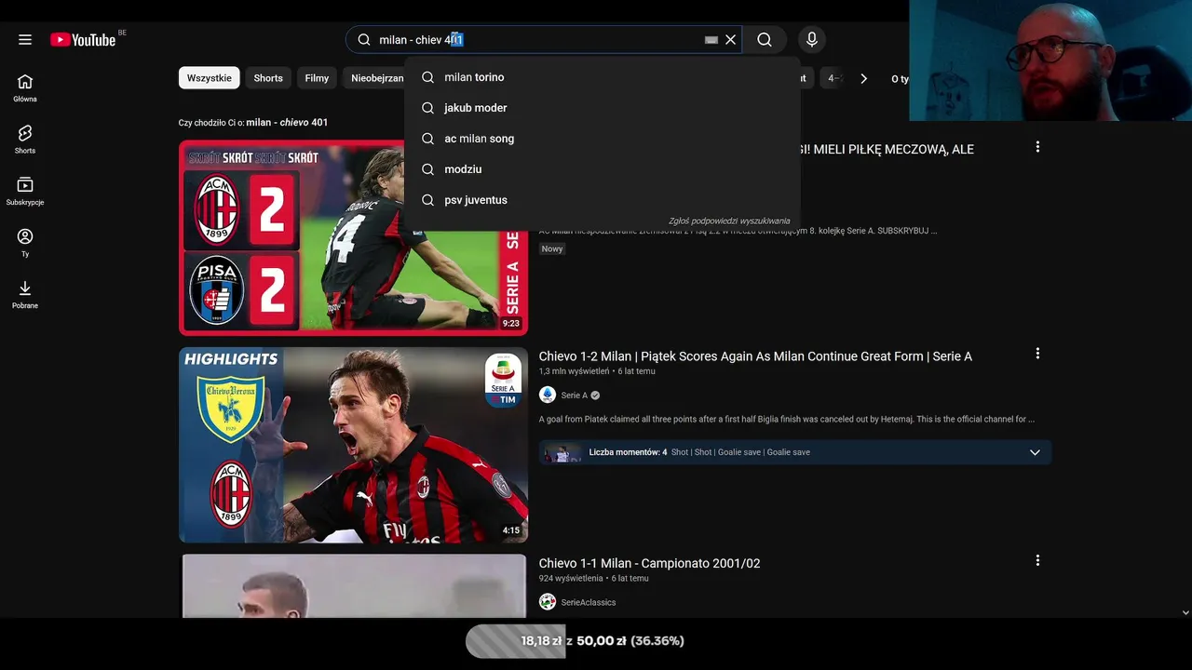The width and height of the screenshot is (1192, 670).
Task: Expand the key moments chevron
Action: [x=1035, y=452]
